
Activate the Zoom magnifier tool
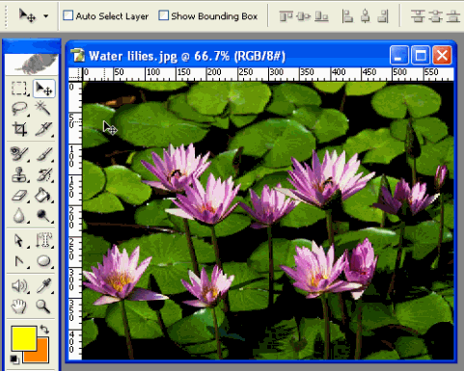coord(43,306)
